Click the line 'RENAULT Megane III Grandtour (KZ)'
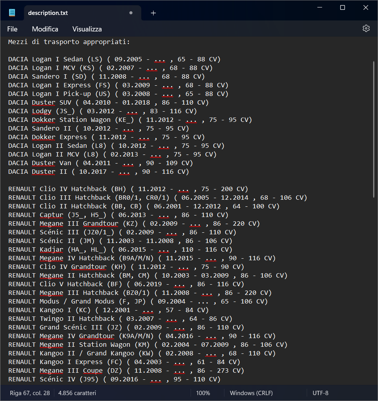The width and height of the screenshot is (378, 401). click(x=134, y=224)
